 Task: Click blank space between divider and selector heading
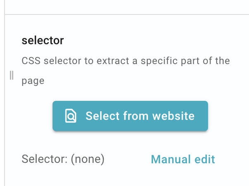pos(127,25)
